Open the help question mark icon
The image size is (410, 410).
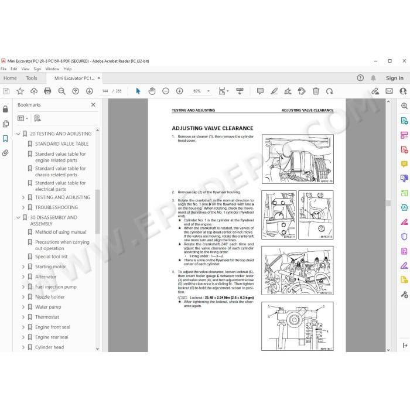tap(360, 78)
